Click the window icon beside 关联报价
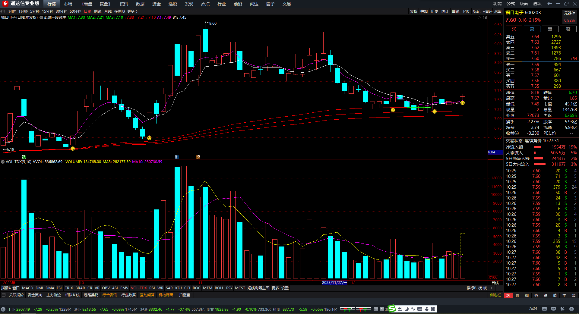Image resolution: width=579 pixels, height=314 pixels. [4, 295]
